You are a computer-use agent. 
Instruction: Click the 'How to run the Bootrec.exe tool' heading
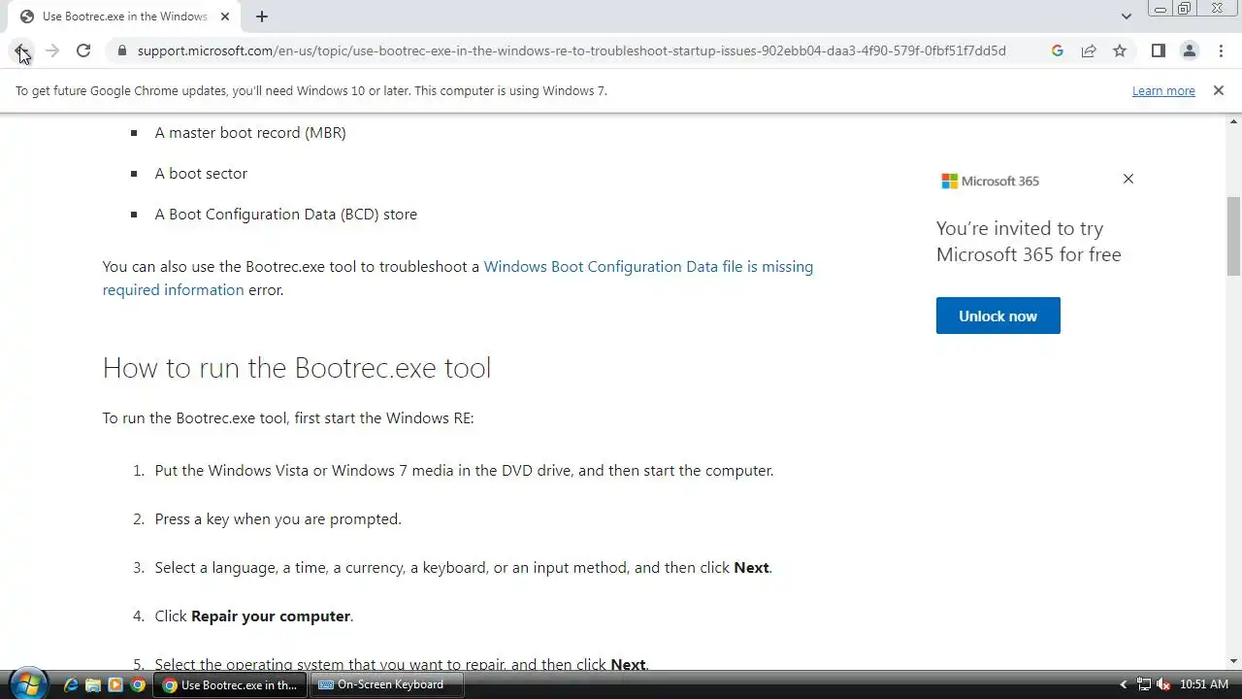coord(297,367)
